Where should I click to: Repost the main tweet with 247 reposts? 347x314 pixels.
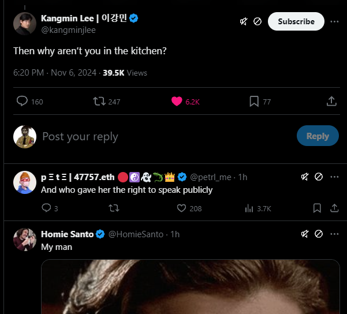99,102
